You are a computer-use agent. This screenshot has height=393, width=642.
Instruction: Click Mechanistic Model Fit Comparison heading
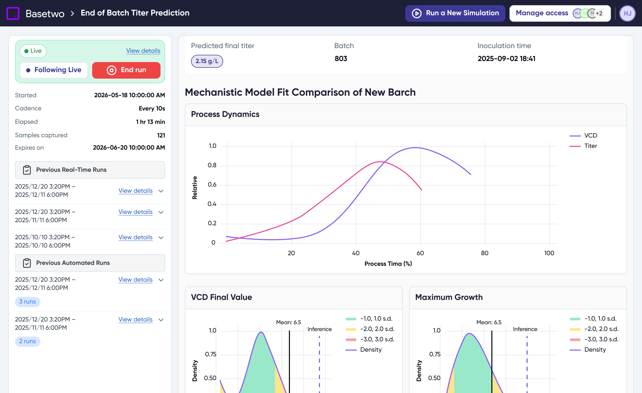(x=300, y=92)
